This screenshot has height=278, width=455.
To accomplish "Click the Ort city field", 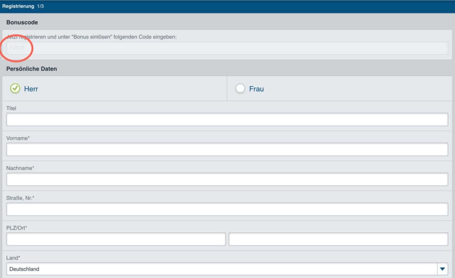I will [x=338, y=239].
